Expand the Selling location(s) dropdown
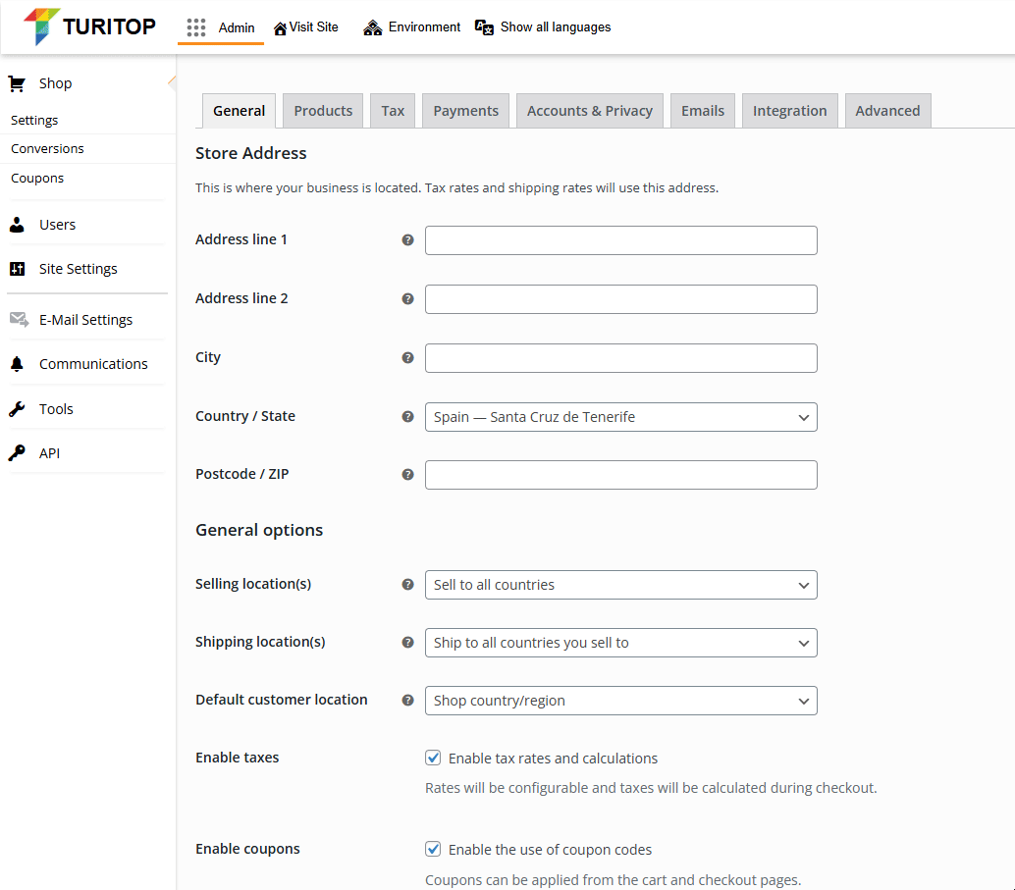The height and width of the screenshot is (890, 1015). (x=620, y=585)
